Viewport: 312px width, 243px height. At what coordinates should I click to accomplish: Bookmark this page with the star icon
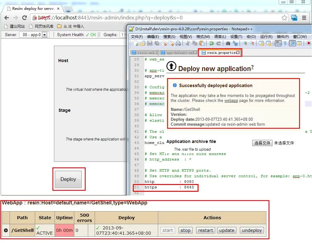[284, 18]
